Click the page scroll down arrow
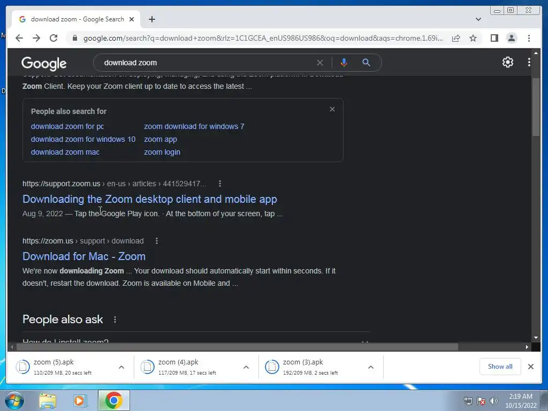Screen dimensions: 548x411 [x=536, y=338]
